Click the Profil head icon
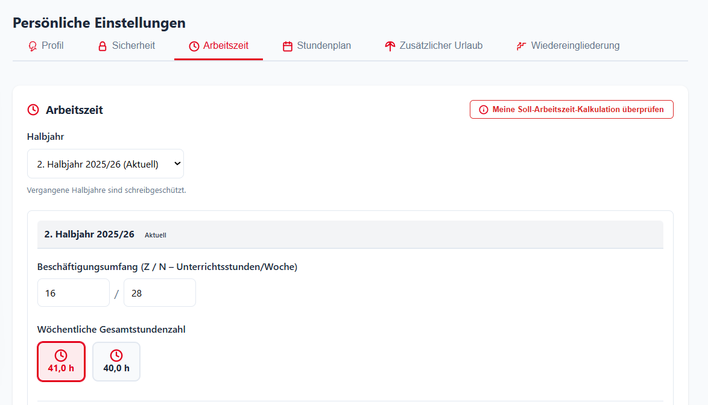 [33, 46]
